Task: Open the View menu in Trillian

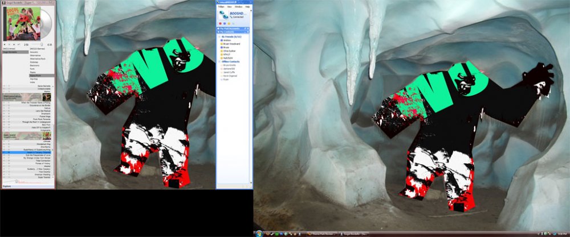Action: [x=229, y=6]
